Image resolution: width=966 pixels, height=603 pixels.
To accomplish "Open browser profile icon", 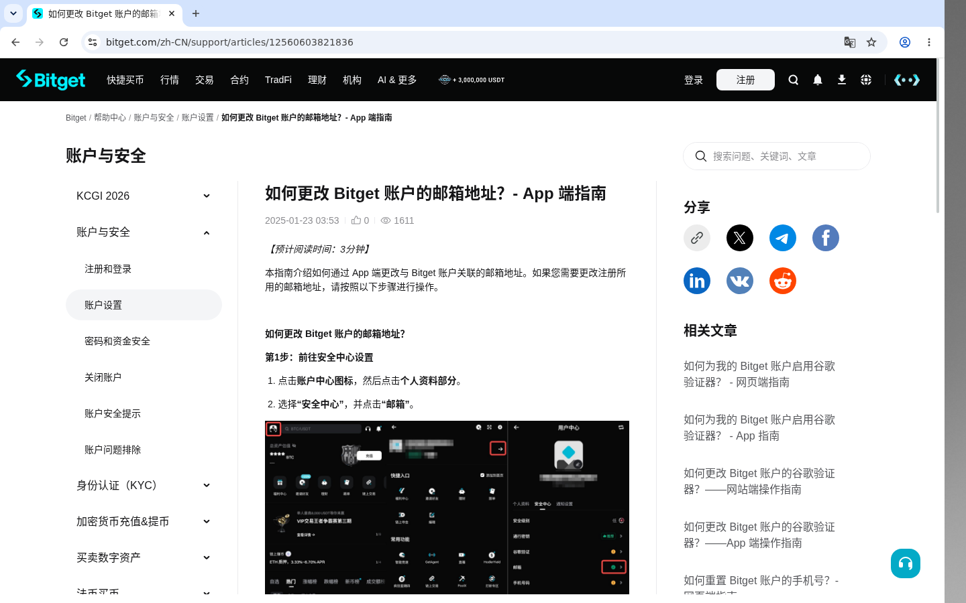I will [905, 42].
